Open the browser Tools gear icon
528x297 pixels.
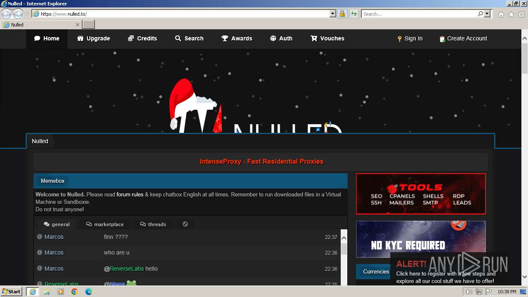(521, 14)
